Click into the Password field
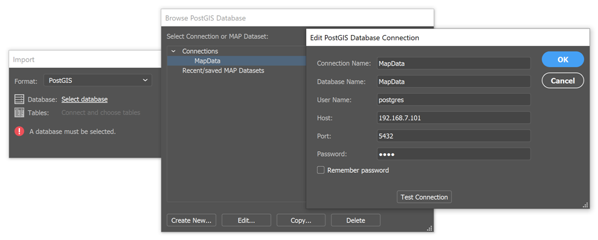 (x=454, y=154)
